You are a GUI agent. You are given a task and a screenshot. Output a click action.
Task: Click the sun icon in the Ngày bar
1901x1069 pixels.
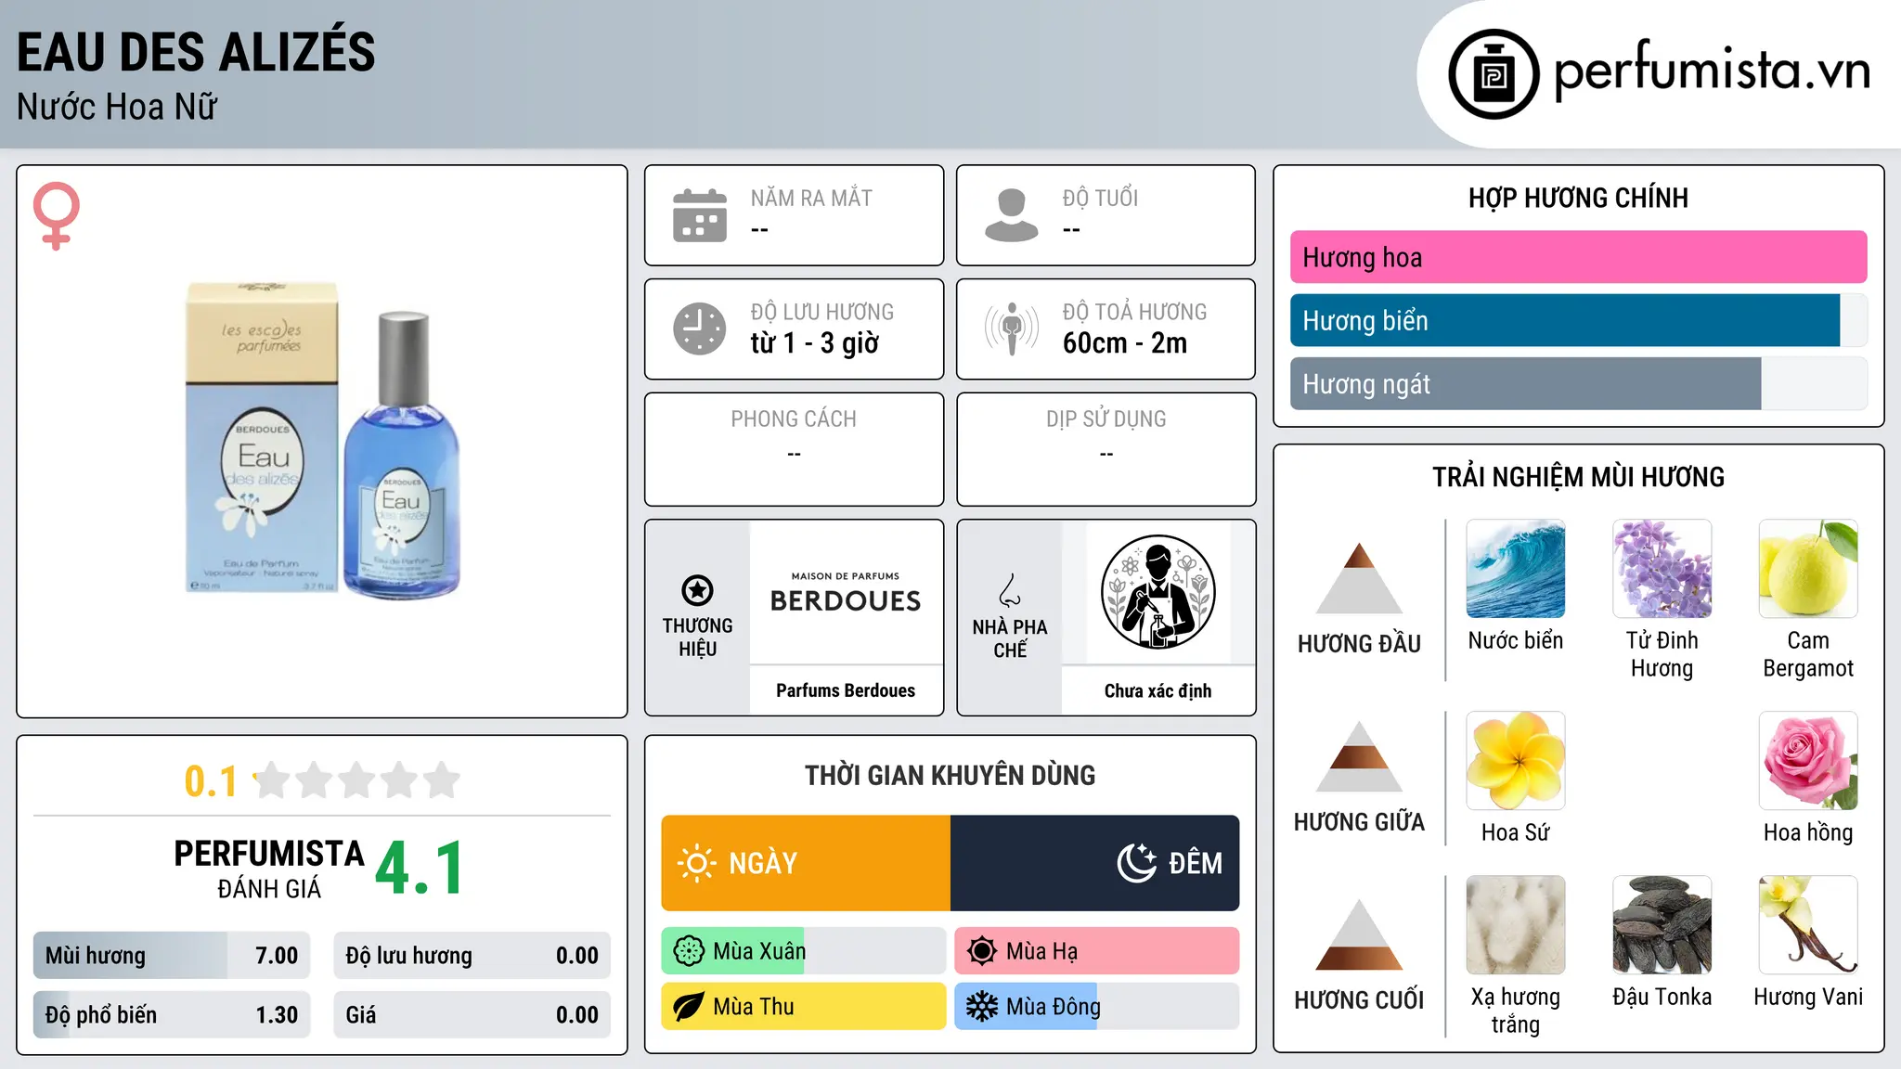click(x=697, y=863)
